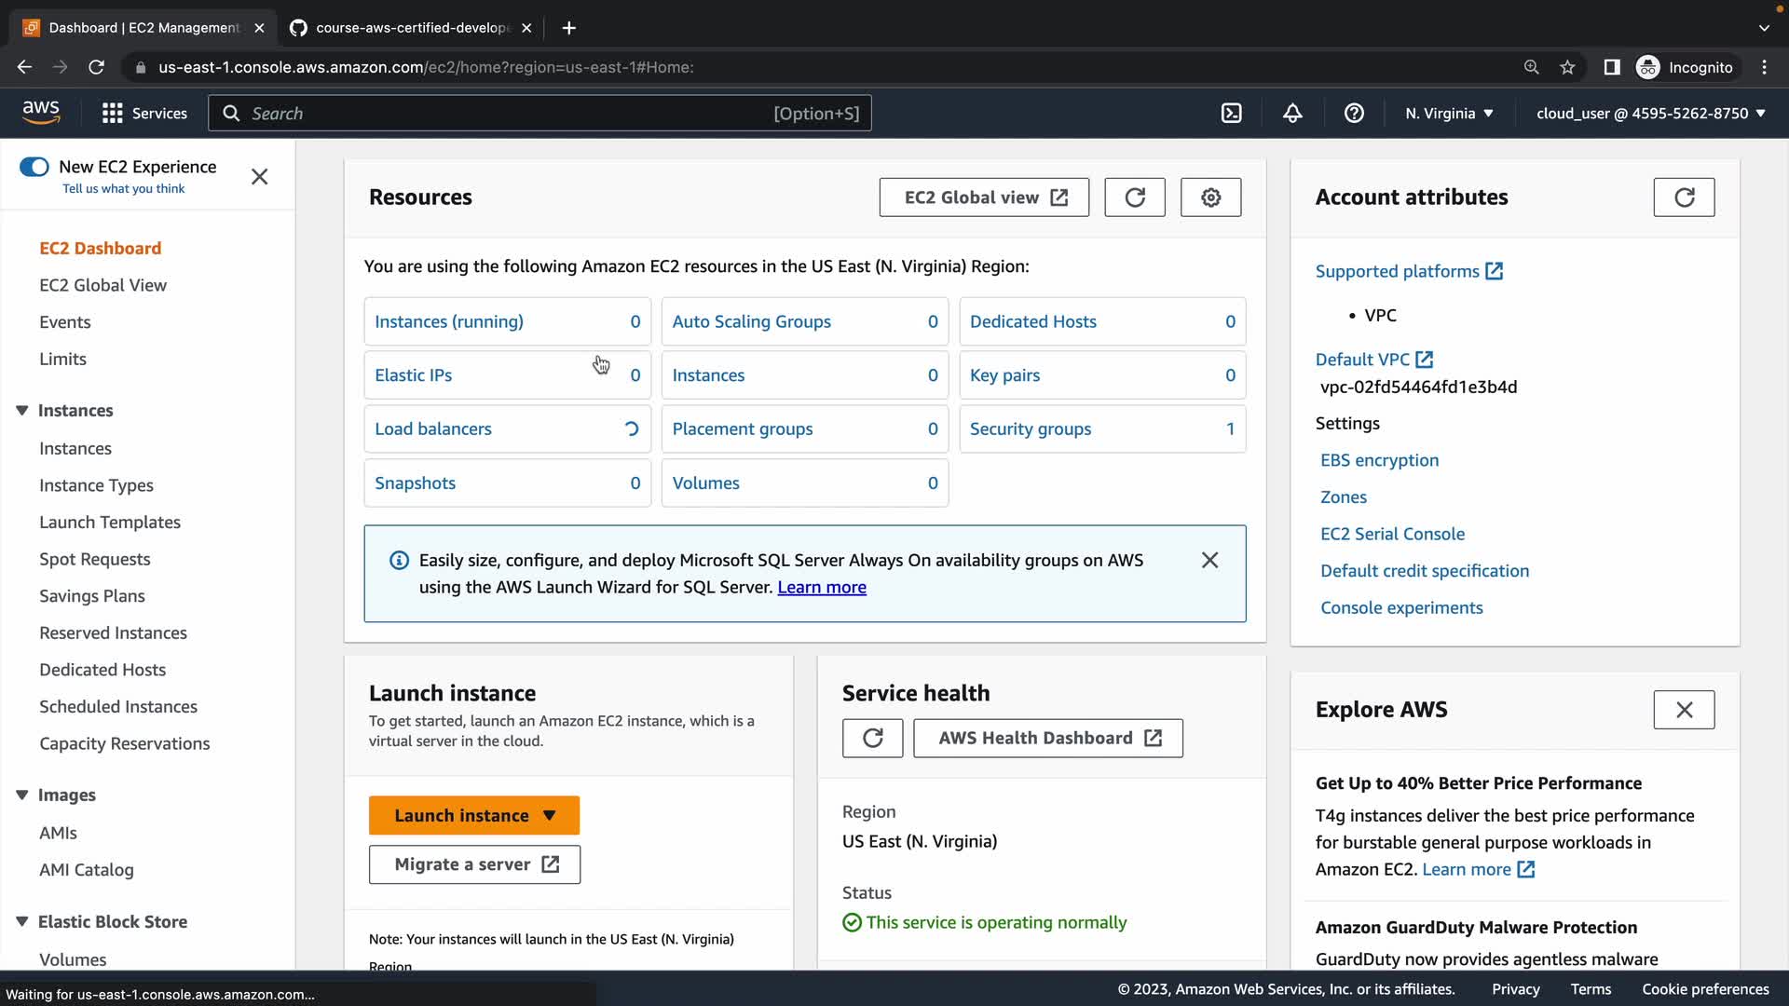Open the notifications bell icon

pos(1292,113)
